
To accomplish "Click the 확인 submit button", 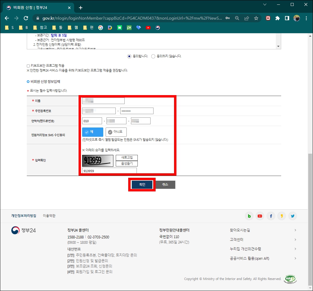I will pyautogui.click(x=142, y=185).
